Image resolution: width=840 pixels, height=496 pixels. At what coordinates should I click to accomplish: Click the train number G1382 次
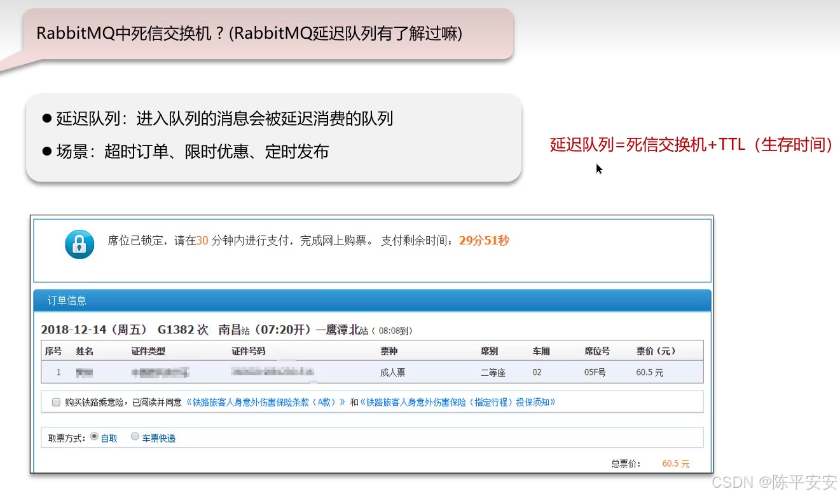(183, 330)
